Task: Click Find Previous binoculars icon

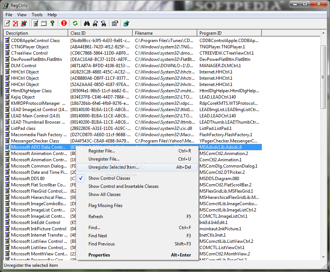Action: (103, 23)
